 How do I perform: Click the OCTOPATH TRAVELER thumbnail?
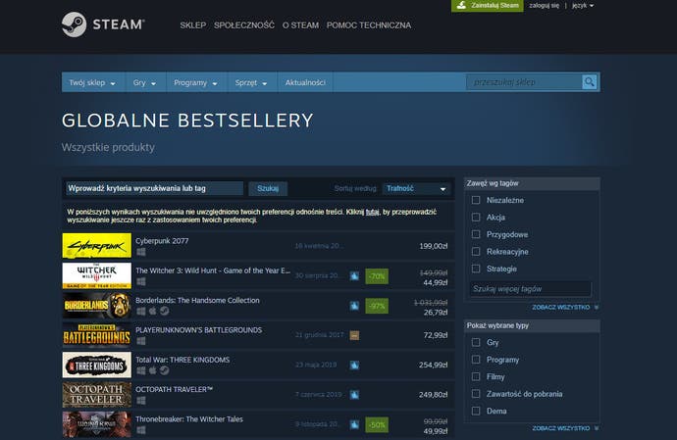[x=97, y=395]
